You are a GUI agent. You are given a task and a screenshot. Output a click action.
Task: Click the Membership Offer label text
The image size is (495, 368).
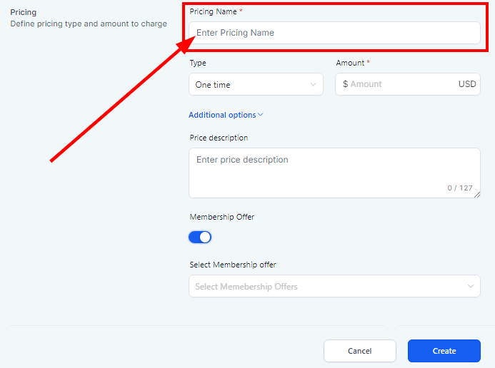coord(221,217)
